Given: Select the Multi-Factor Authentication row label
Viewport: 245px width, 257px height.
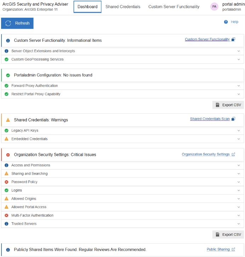Looking at the screenshot, I should pos(32,215).
